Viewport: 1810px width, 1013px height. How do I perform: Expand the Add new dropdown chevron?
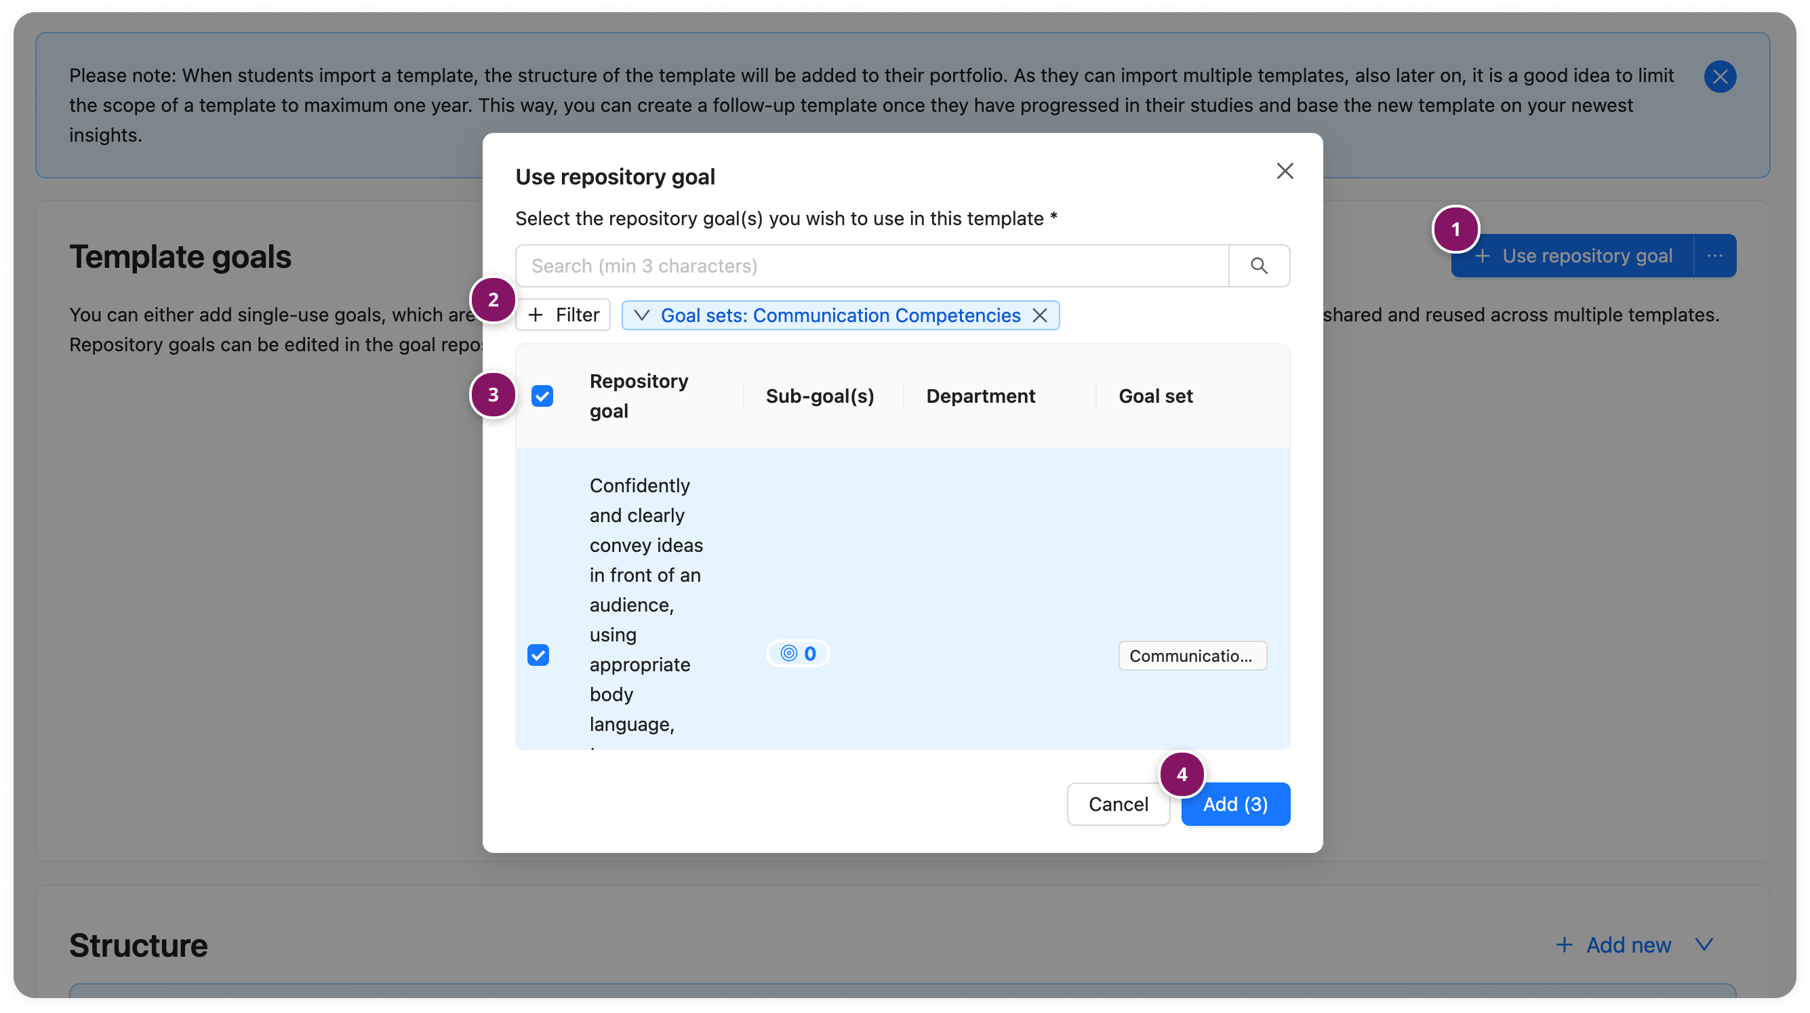click(1704, 945)
